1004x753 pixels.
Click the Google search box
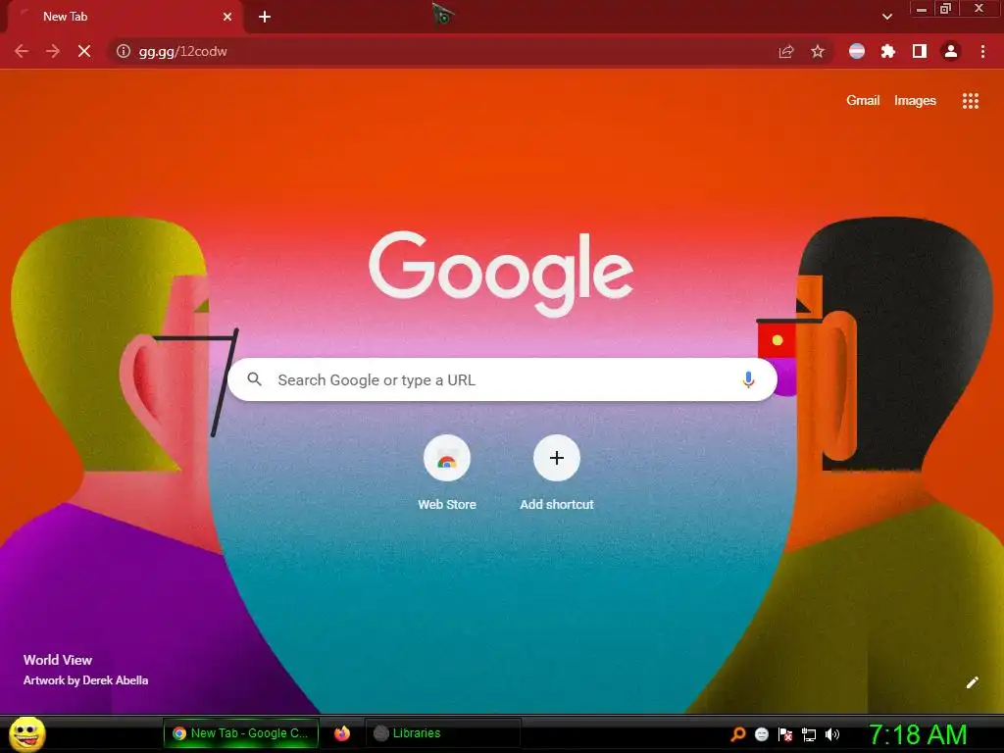[502, 379]
